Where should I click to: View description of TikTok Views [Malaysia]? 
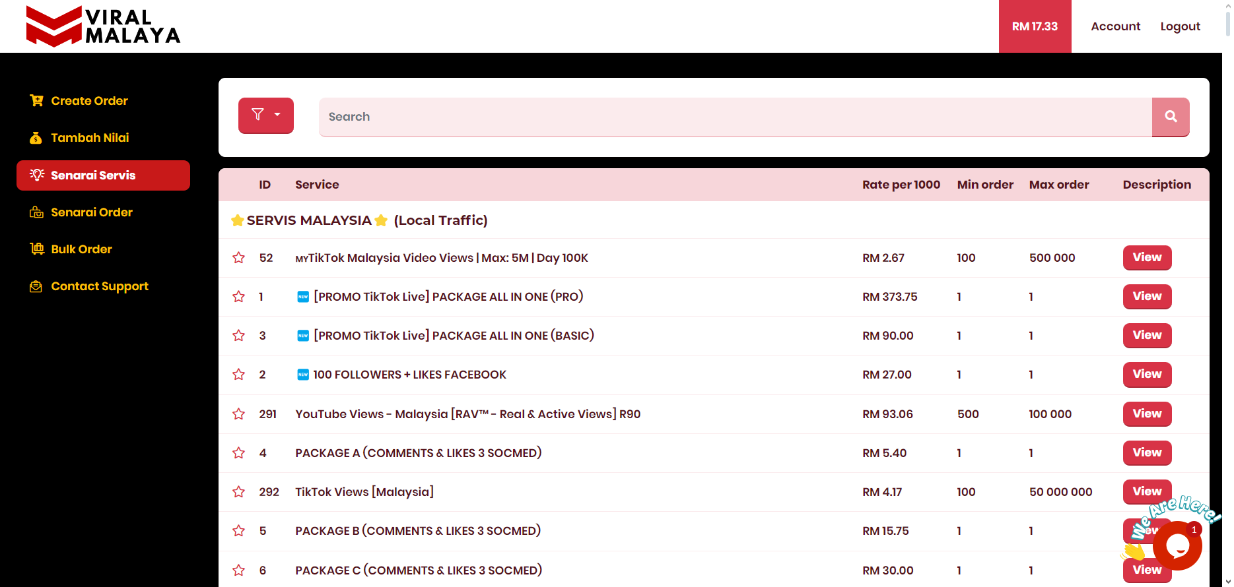[x=1147, y=492]
